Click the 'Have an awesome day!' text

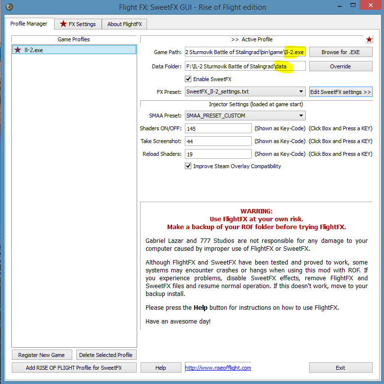(x=178, y=321)
